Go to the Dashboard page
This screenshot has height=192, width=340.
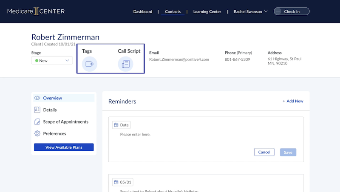(x=143, y=11)
